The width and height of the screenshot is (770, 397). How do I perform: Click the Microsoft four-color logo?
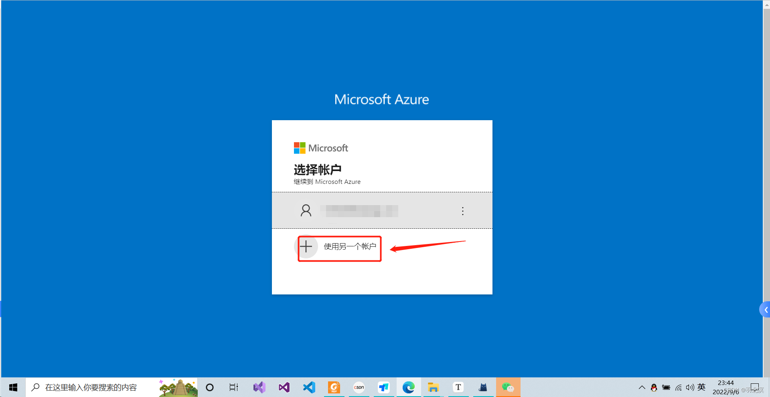click(x=300, y=148)
